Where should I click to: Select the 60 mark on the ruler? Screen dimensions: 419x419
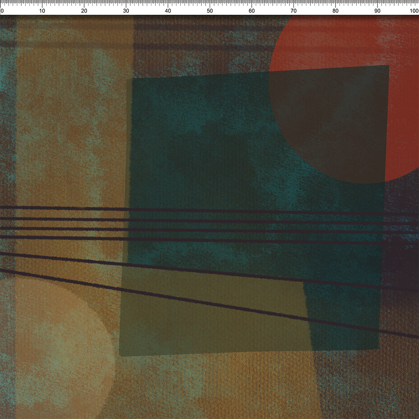pyautogui.click(x=252, y=10)
